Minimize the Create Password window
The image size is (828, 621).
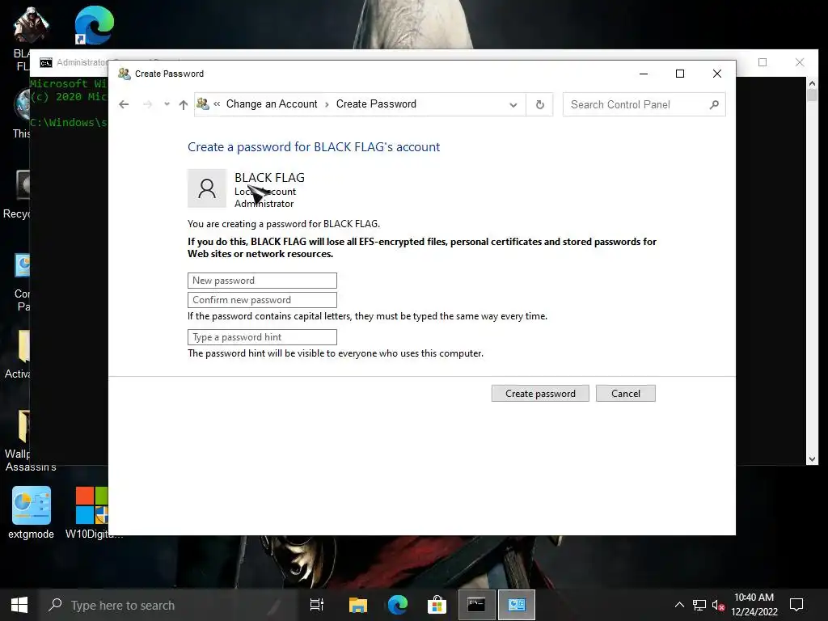tap(644, 74)
